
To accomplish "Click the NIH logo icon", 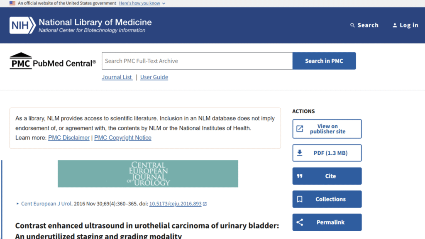I will [x=22, y=25].
